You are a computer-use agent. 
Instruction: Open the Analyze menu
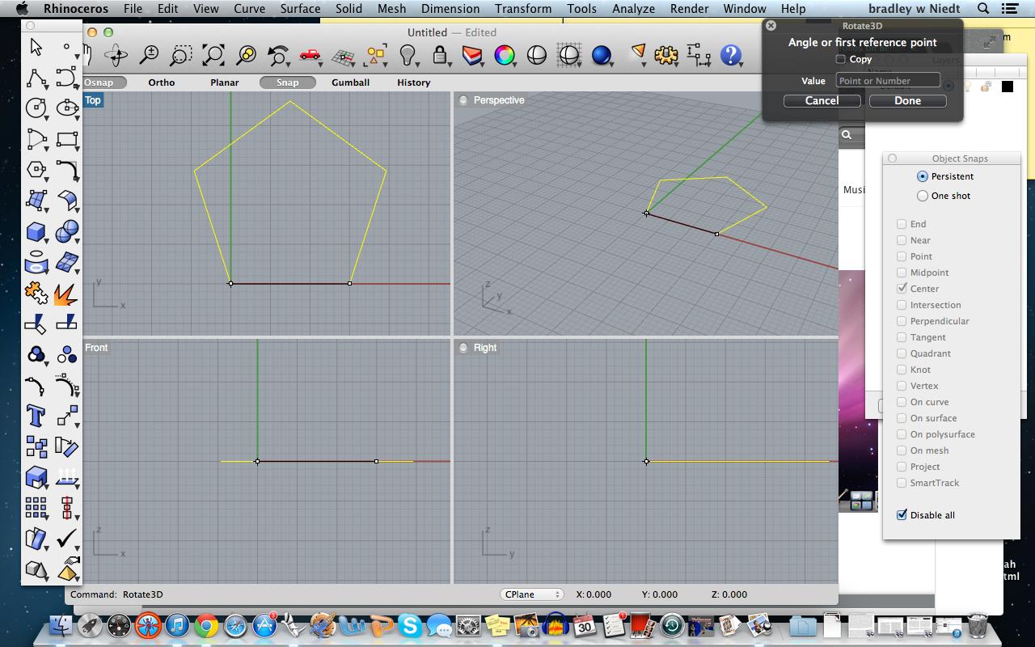point(633,9)
